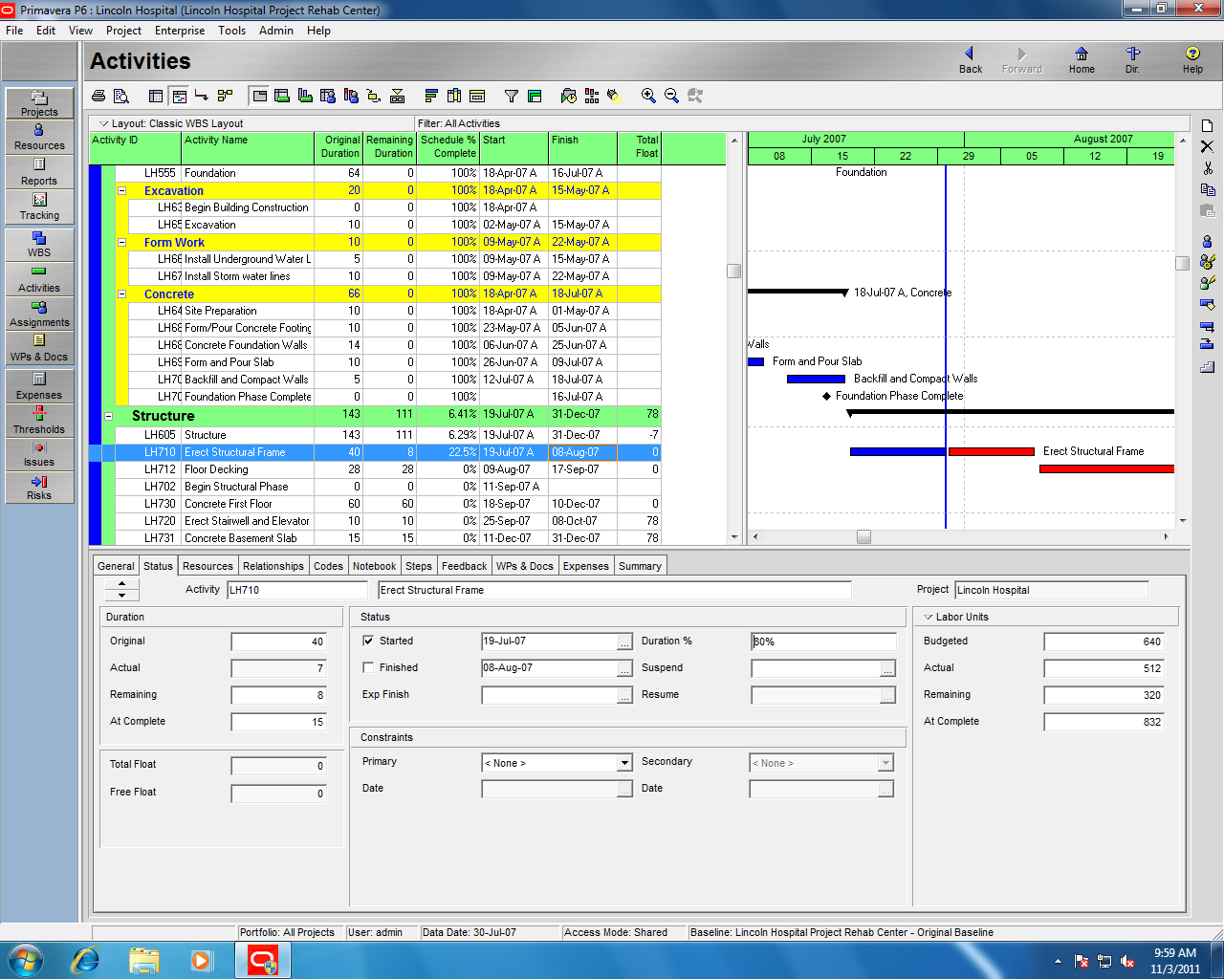Open the Started date picker button
1224x979 pixels.
click(x=624, y=642)
